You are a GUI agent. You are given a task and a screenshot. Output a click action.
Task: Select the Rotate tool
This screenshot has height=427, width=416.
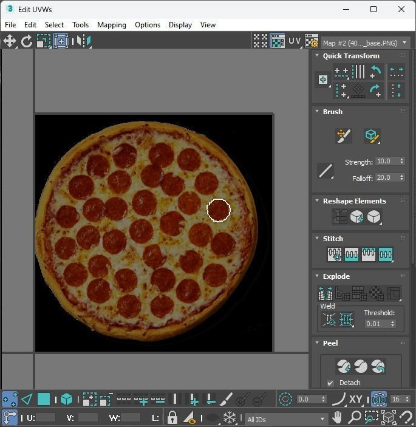[27, 41]
